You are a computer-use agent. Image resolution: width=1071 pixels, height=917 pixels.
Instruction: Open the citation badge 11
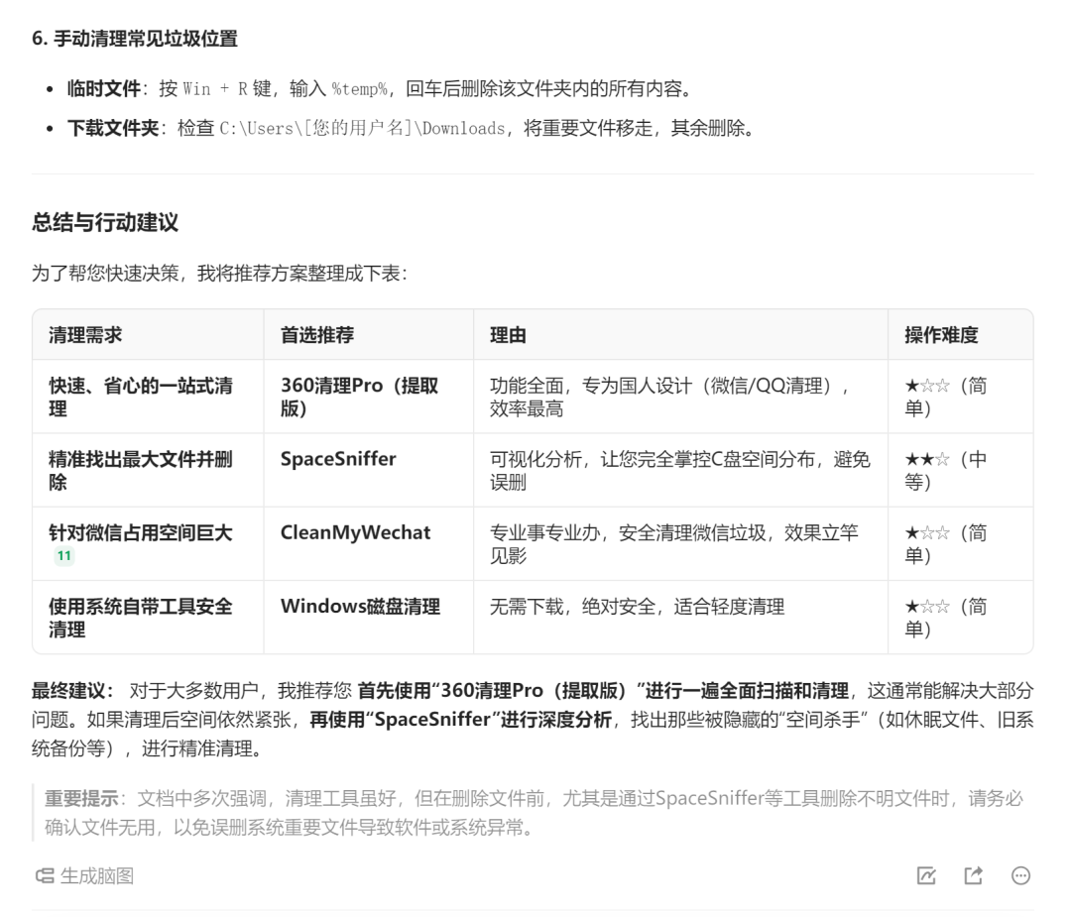point(64,556)
